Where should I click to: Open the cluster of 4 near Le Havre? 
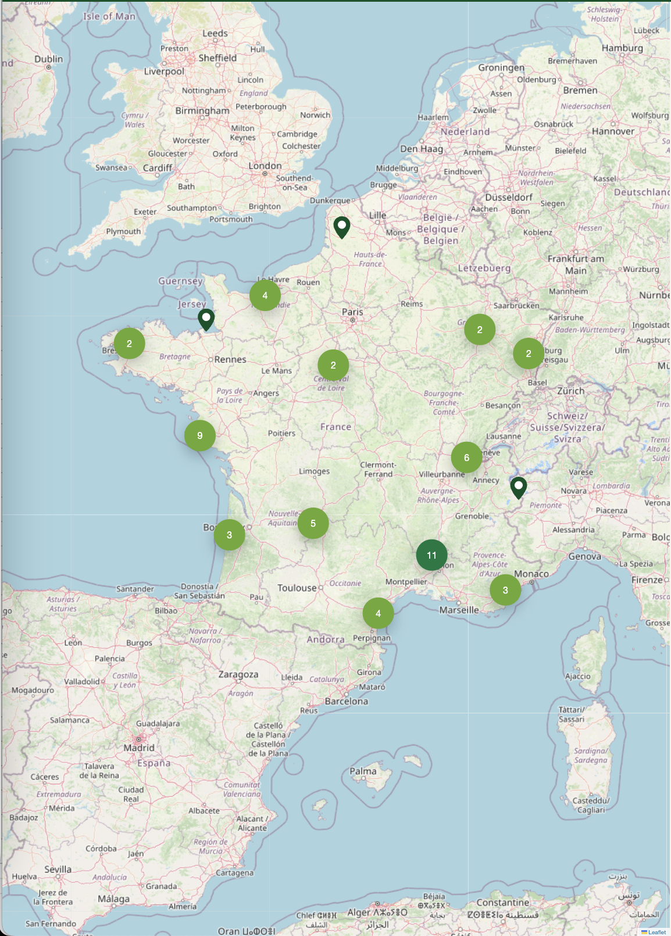click(x=265, y=295)
